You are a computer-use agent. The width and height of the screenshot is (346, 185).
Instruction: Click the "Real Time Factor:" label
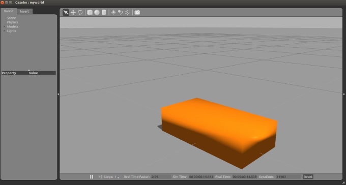pos(136,177)
